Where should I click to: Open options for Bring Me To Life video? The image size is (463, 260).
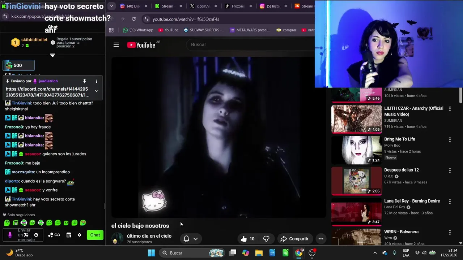[450, 139]
